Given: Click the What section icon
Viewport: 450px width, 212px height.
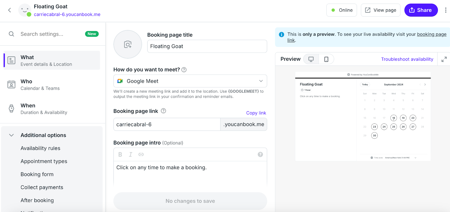Looking at the screenshot, I should point(12,60).
